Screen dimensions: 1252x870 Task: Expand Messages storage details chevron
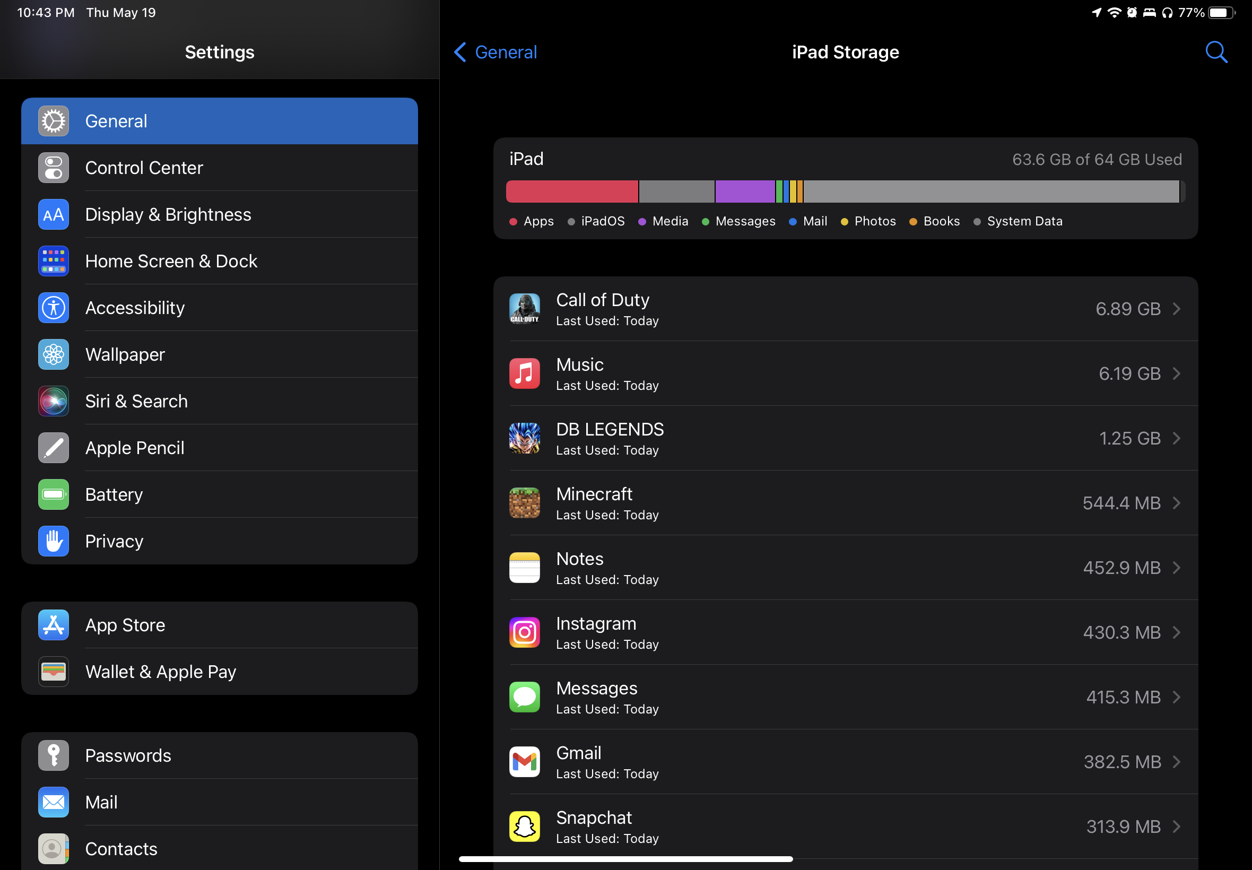(1177, 697)
